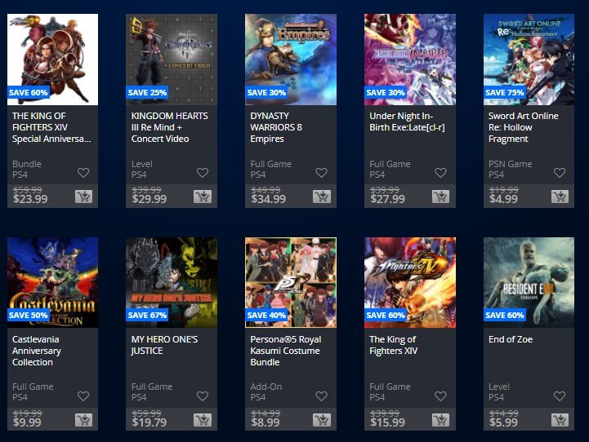
Task: Toggle wishlist heart on Castlevania Anniversary Collection
Action: click(83, 396)
